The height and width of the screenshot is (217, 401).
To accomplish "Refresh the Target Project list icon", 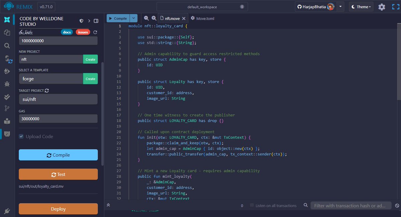I will (x=47, y=90).
